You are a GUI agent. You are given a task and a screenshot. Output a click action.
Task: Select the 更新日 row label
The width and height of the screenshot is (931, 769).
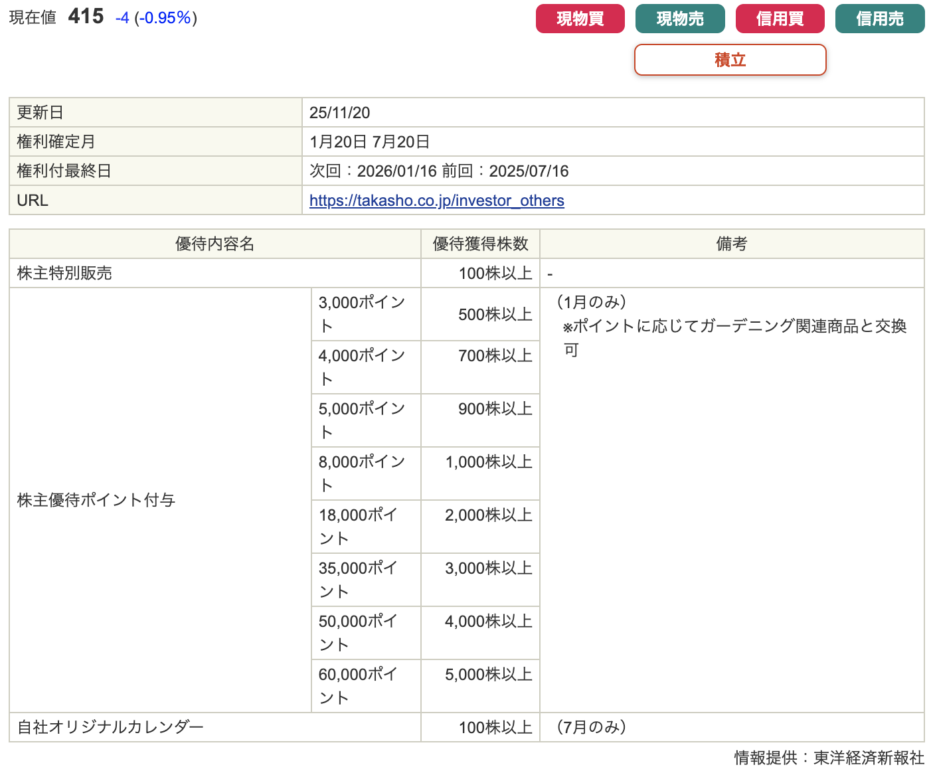pyautogui.click(x=40, y=113)
